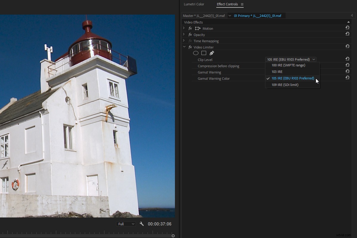Toggle the fx bypass on the Opacity effect
The image size is (357, 238).
(x=190, y=35)
